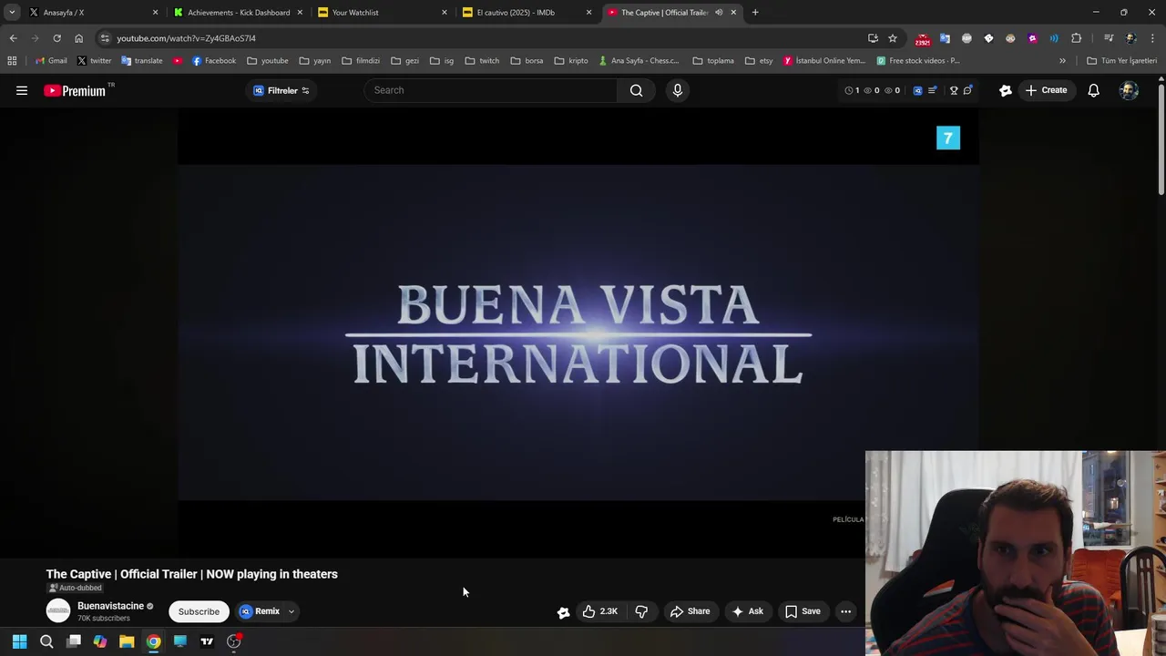Start voice search with microphone icon
The image size is (1166, 656).
point(678,90)
